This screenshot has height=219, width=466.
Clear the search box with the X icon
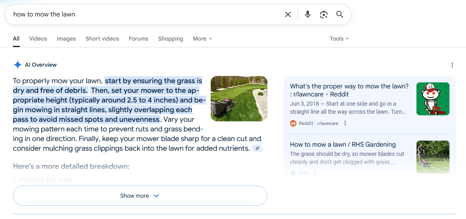[288, 14]
